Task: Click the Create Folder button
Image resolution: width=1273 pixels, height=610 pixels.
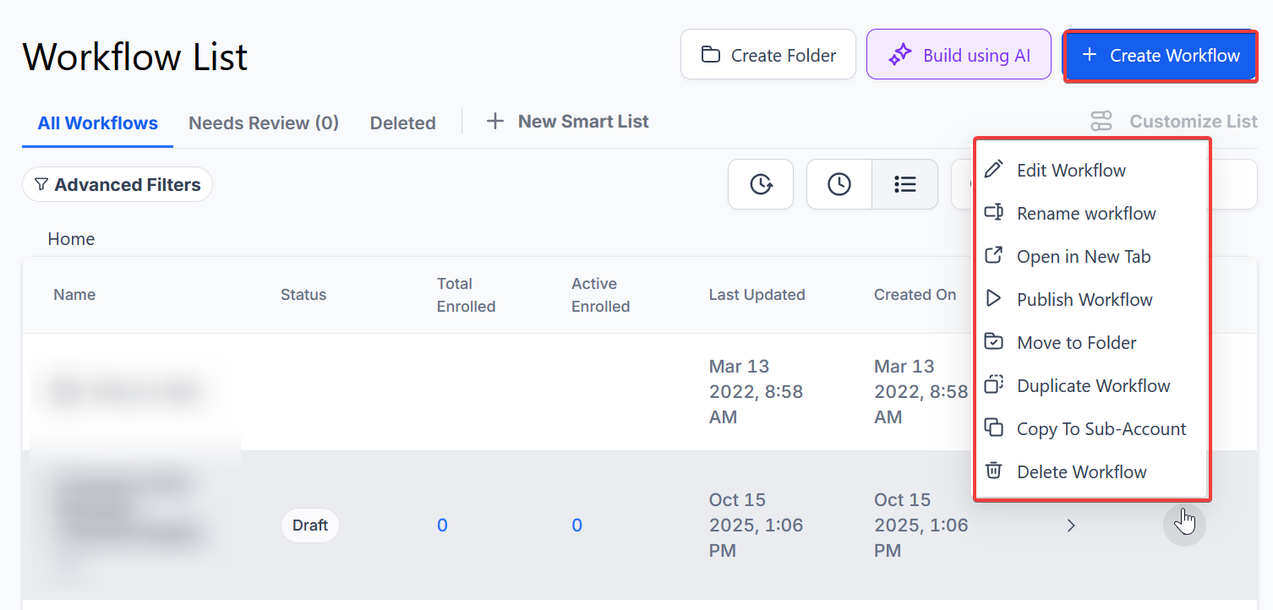Action: tap(768, 56)
